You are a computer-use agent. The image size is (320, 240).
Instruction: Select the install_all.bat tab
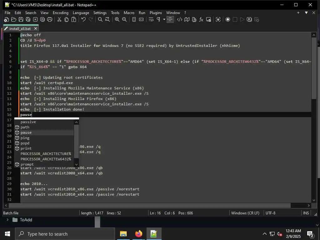coord(20,28)
